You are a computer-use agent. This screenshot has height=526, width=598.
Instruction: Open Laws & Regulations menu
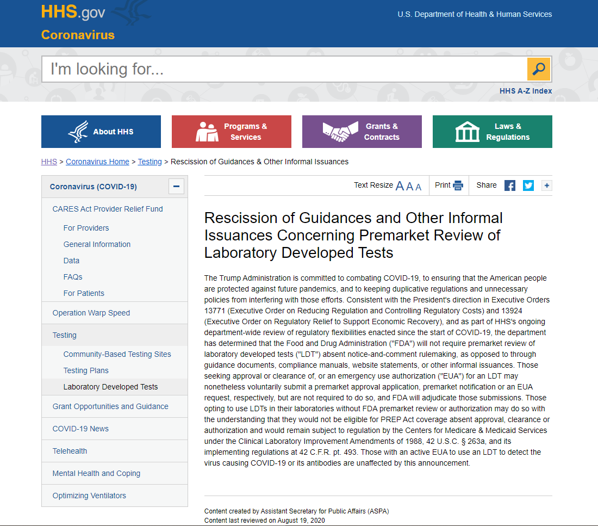tap(493, 132)
